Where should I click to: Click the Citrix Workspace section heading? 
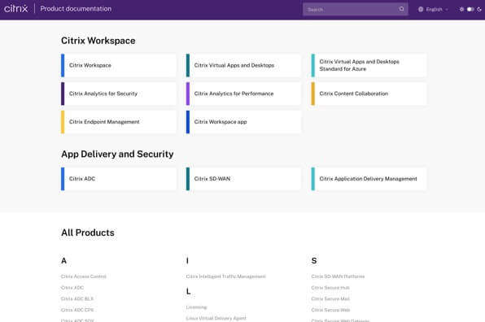coord(98,41)
